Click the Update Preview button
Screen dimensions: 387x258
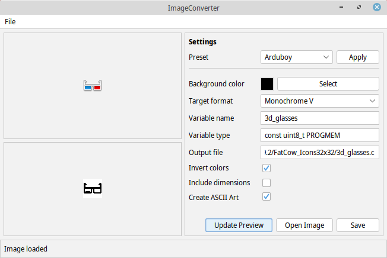coord(239,225)
